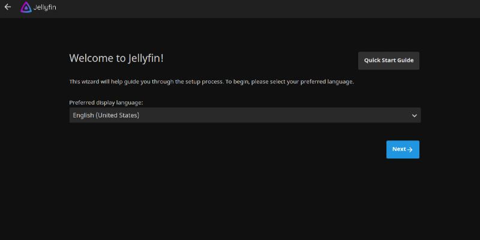Click the word "Jellyfin!" in the welcome title
This screenshot has height=240, width=480.
coord(146,58)
